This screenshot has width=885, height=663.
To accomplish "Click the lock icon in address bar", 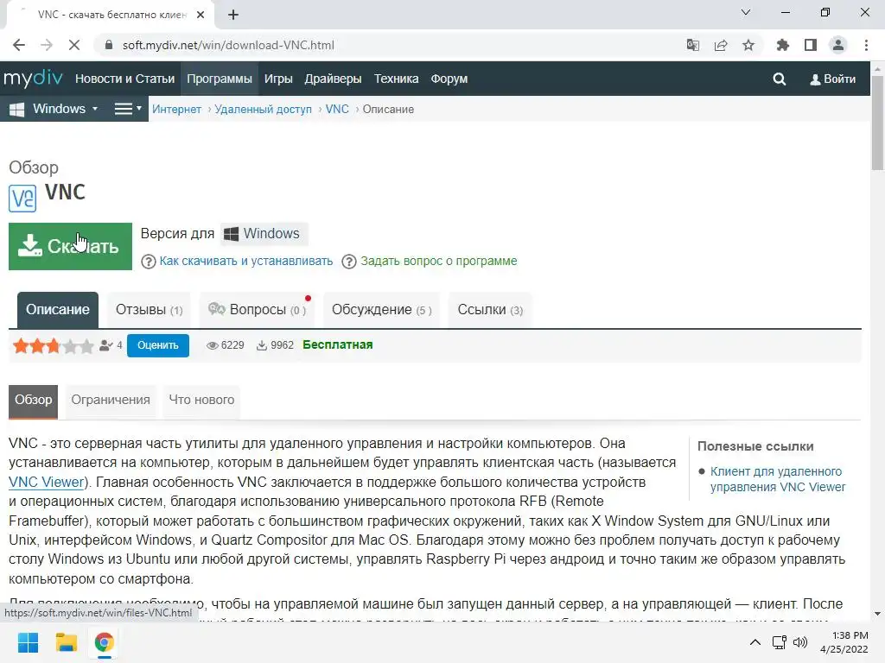I will click(x=109, y=45).
